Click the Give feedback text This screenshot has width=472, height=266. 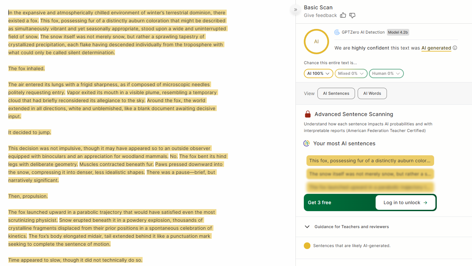click(320, 15)
